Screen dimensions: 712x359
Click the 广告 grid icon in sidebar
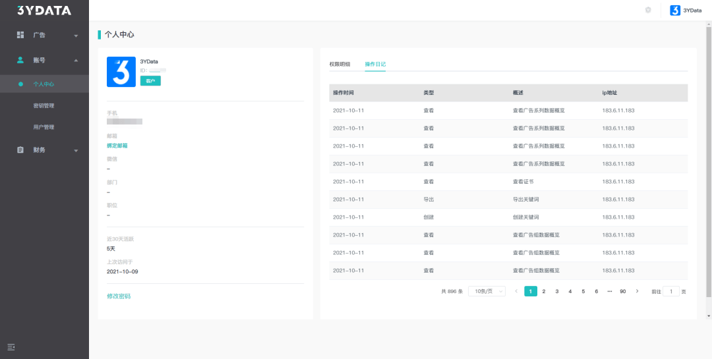tap(20, 35)
